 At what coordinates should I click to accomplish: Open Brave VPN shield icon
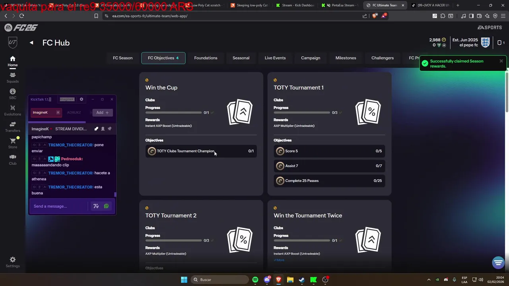pos(495,16)
